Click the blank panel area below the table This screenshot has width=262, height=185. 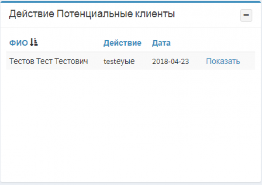click(x=131, y=127)
